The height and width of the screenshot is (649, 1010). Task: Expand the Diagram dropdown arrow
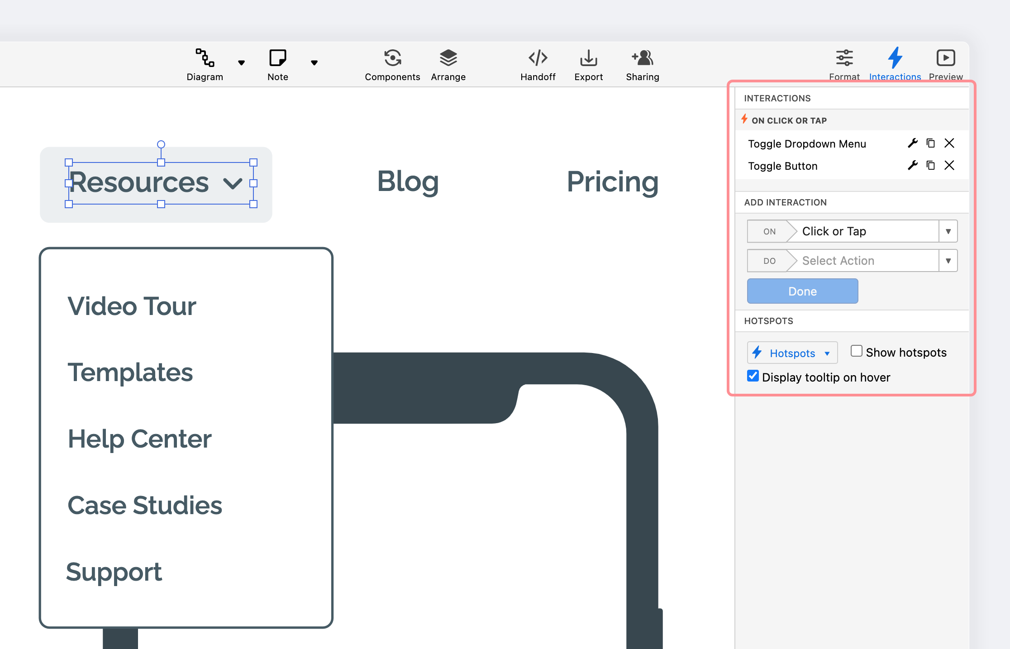(x=241, y=63)
